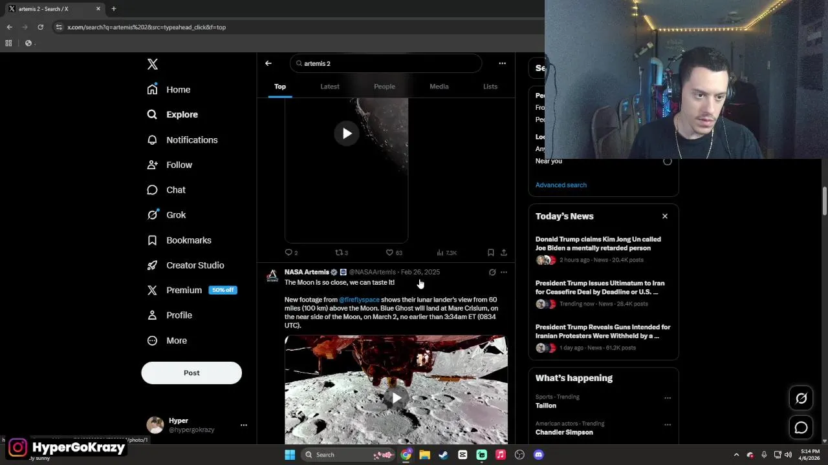Open NASA Artemis account name link
828x465 pixels.
coord(307,272)
